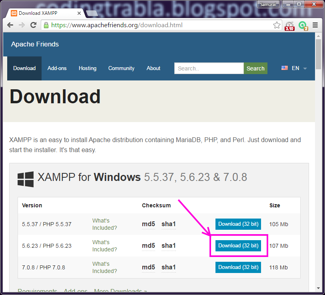Image resolution: width=325 pixels, height=295 pixels.
Task: Click the vertical scrollbar thumb
Action: (318, 54)
